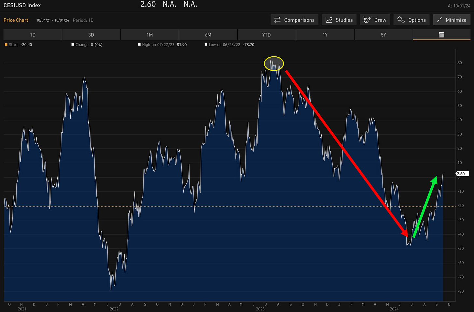Click the 80 level on the y-axis
The image size is (474, 312).
(460, 63)
